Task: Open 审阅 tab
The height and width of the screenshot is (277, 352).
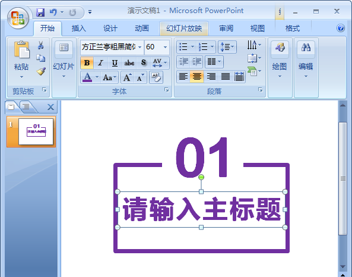Action: [226, 29]
